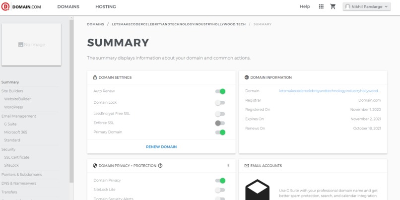Click the Email Accounts card heading
The image size is (400, 200).
[266, 166]
